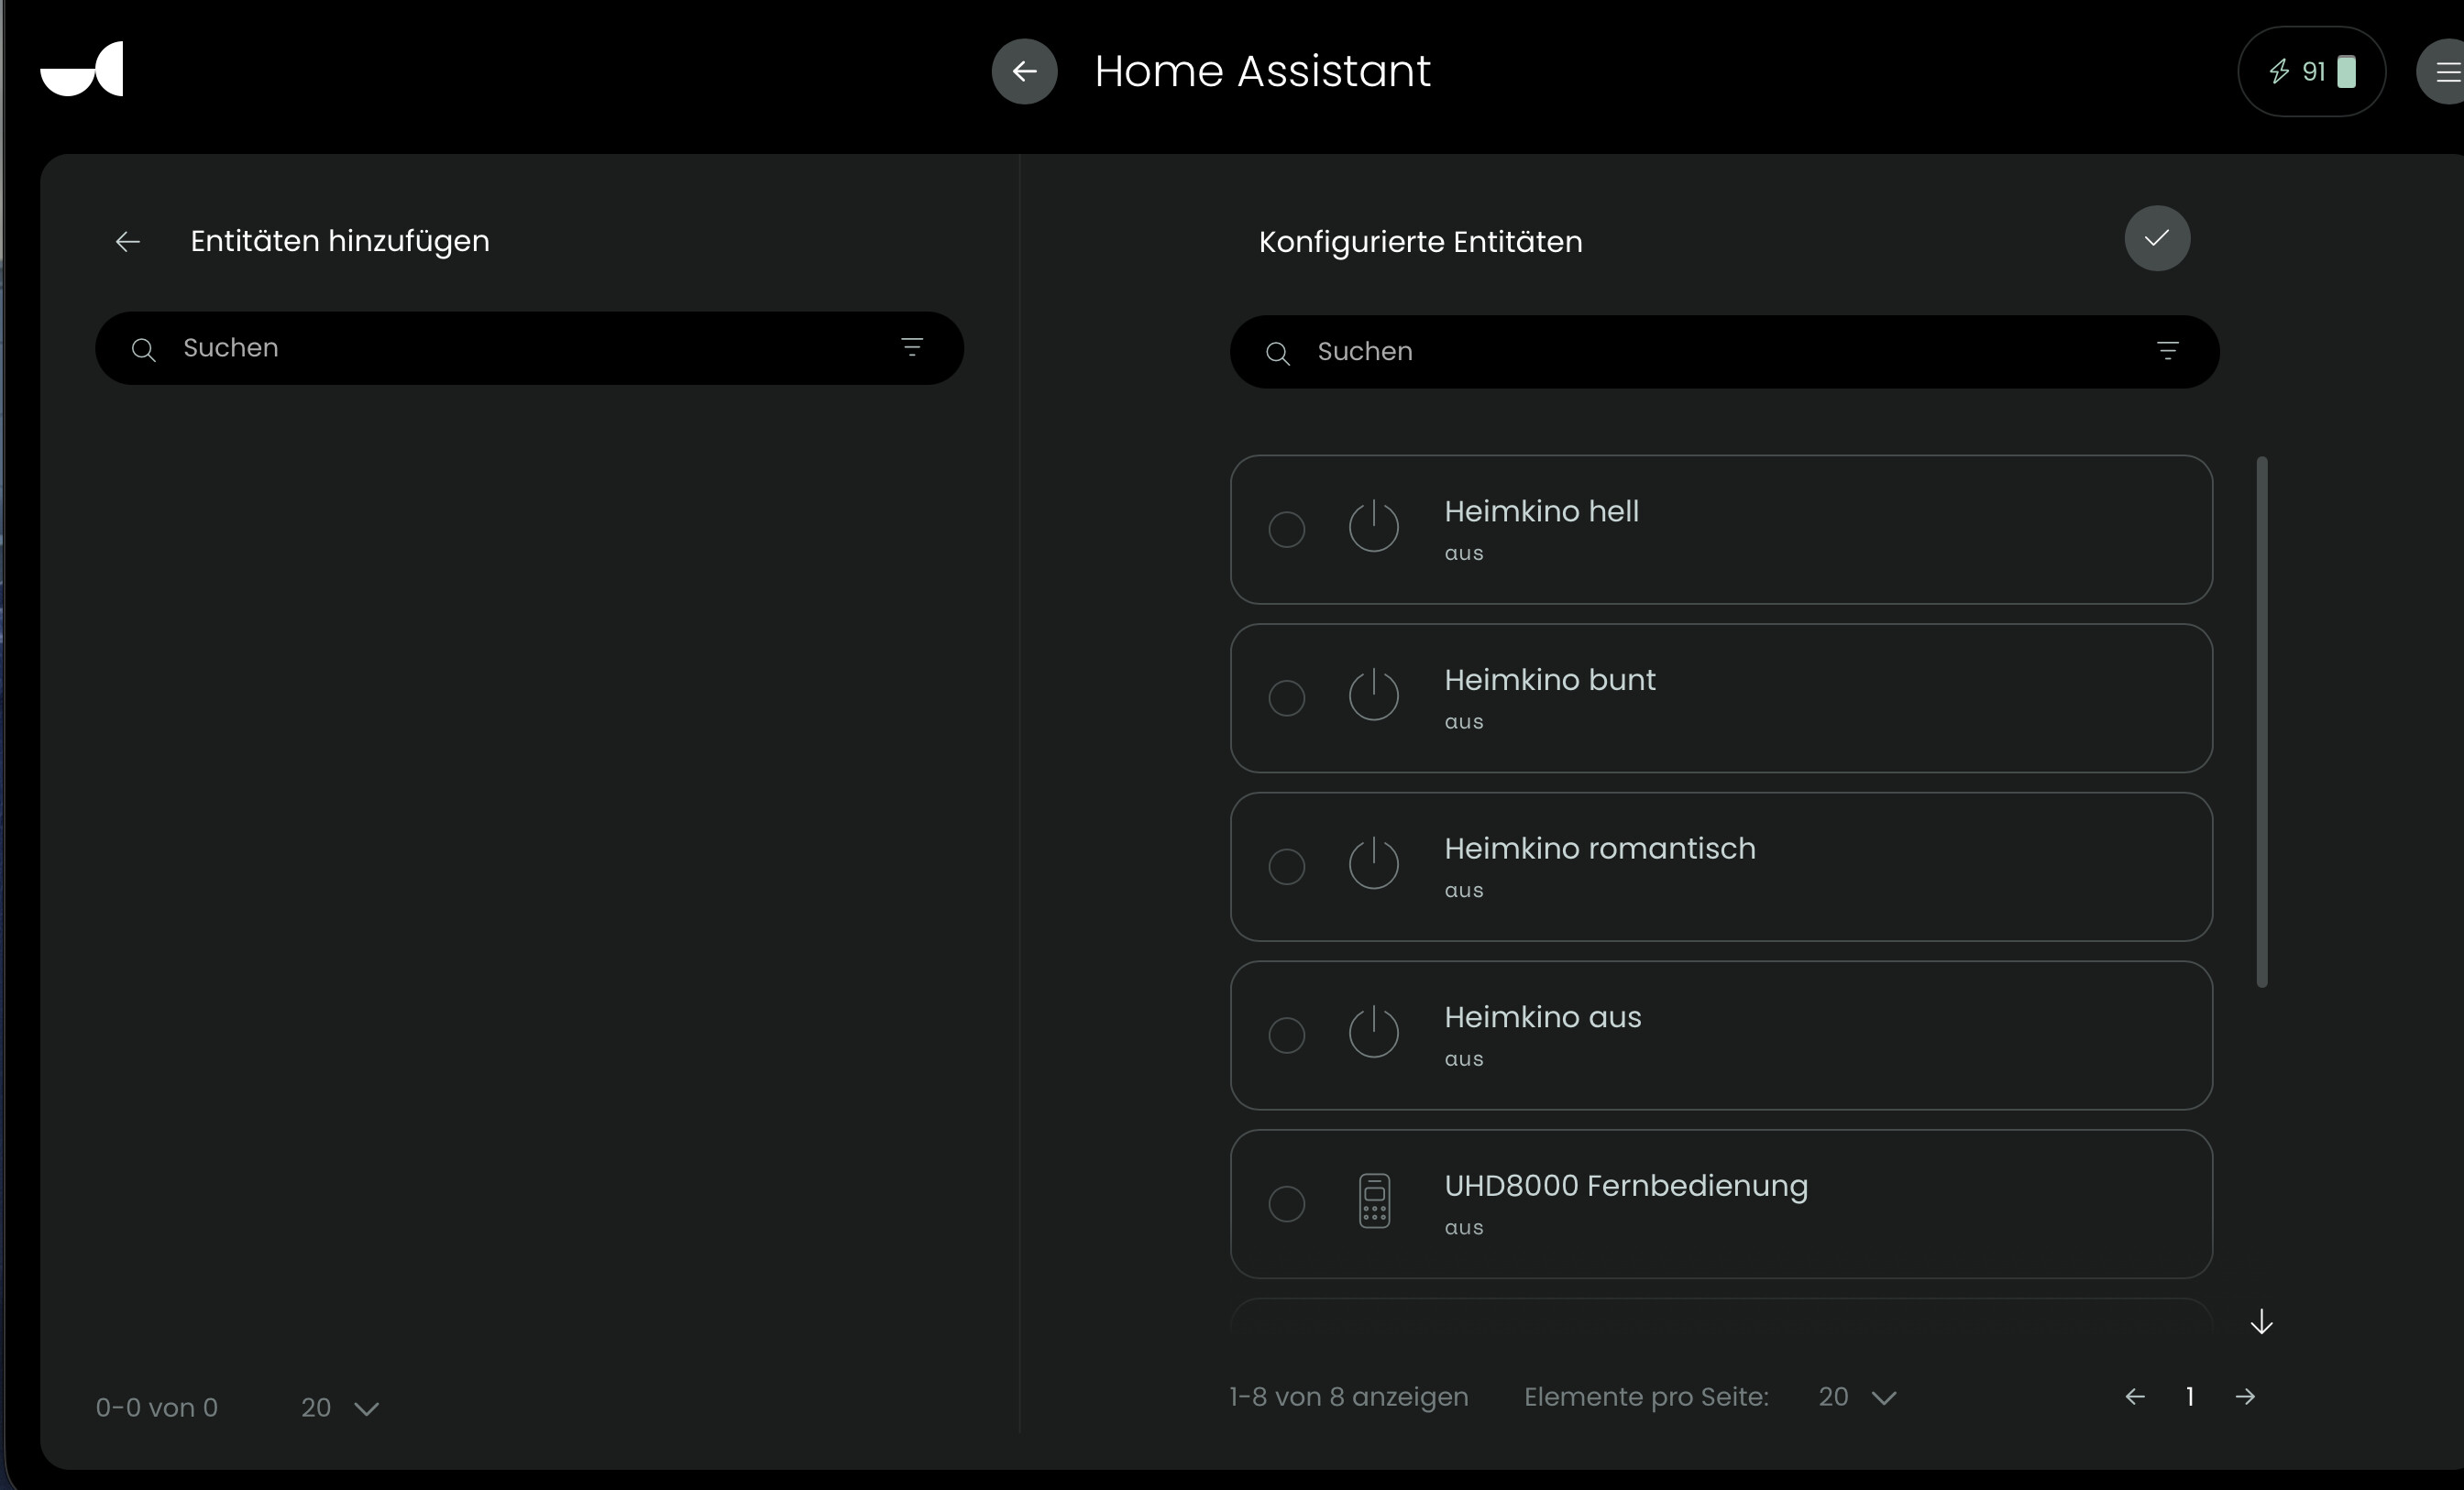This screenshot has height=1490, width=2464.
Task: Expand the left page-size dropdown showing 20
Action: point(340,1408)
